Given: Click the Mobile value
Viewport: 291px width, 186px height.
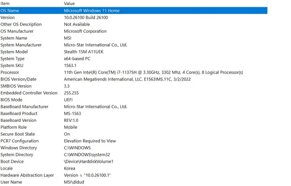Looking at the screenshot, I should click(x=70, y=127).
